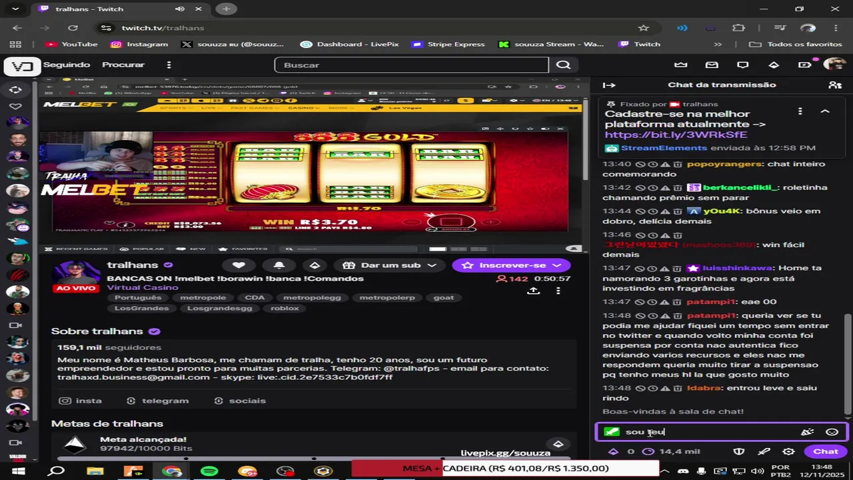The width and height of the screenshot is (853, 480).
Task: Expand the Meta alcançada goal panel
Action: click(x=558, y=444)
